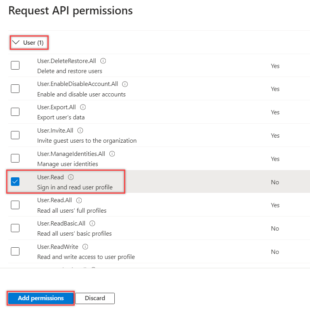
Task: Click info icon beside User.EnableDisableAccount.All
Action: click(125, 84)
